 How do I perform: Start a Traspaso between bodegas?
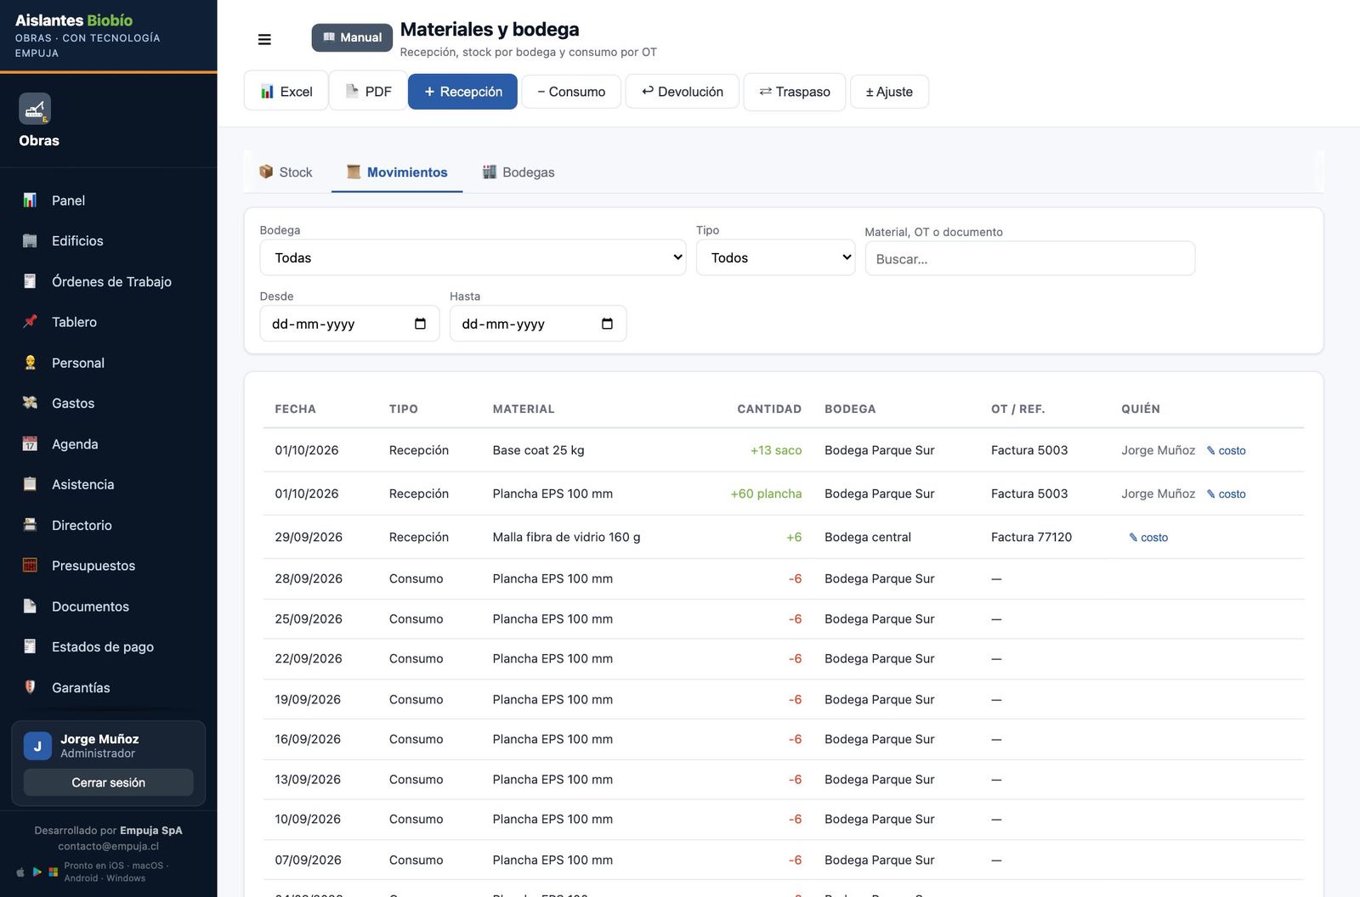pos(795,92)
